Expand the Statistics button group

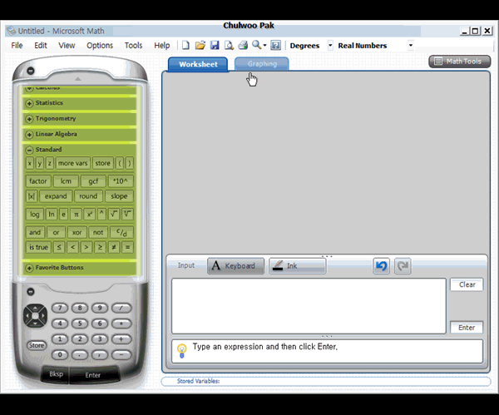(x=29, y=103)
